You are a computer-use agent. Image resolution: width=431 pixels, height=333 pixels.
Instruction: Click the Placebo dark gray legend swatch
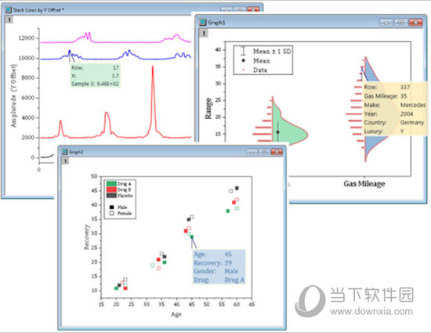111,196
